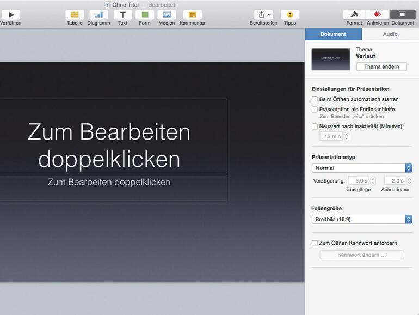
Task: Click the Vorführen play icon
Action: pyautogui.click(x=11, y=15)
